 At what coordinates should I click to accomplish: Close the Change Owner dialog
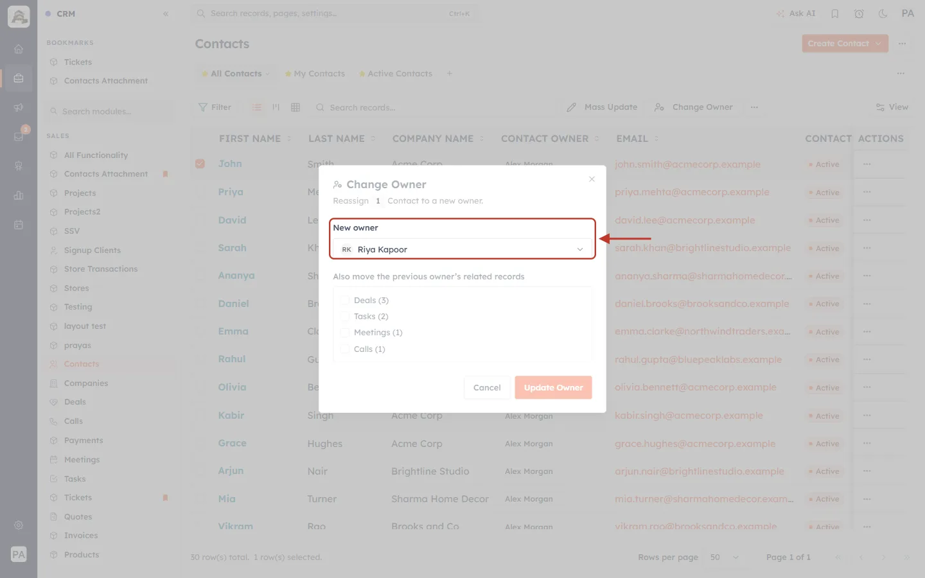tap(592, 179)
